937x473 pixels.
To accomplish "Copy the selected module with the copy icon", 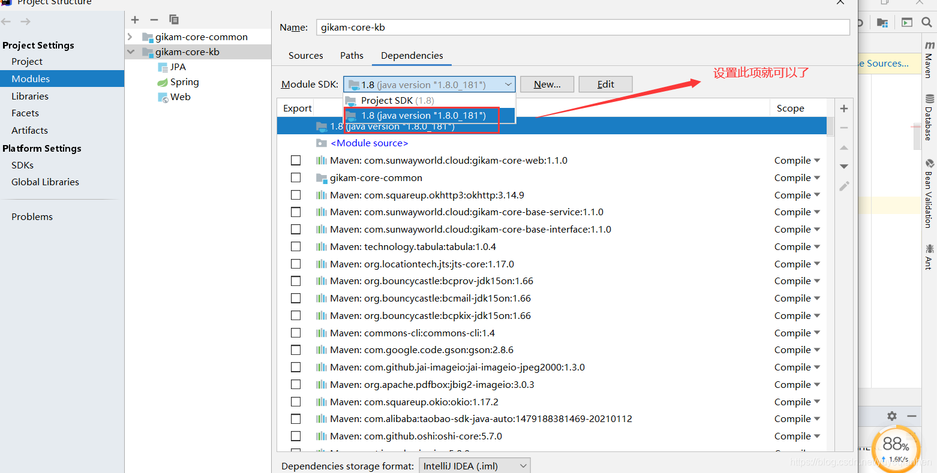I will (173, 19).
